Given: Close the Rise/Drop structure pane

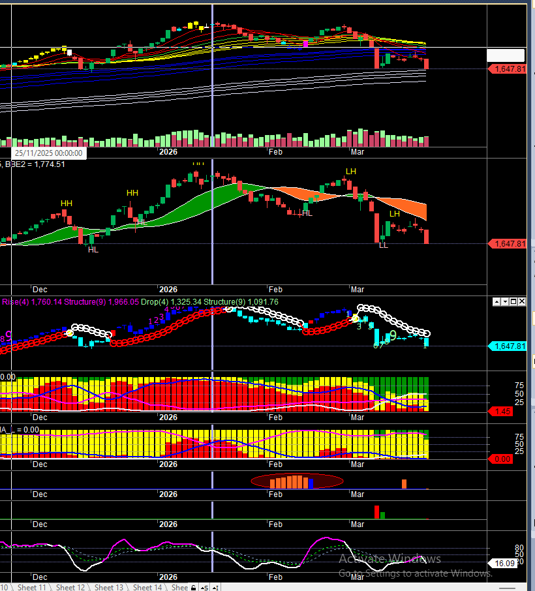Looking at the screenshot, I should [x=521, y=301].
